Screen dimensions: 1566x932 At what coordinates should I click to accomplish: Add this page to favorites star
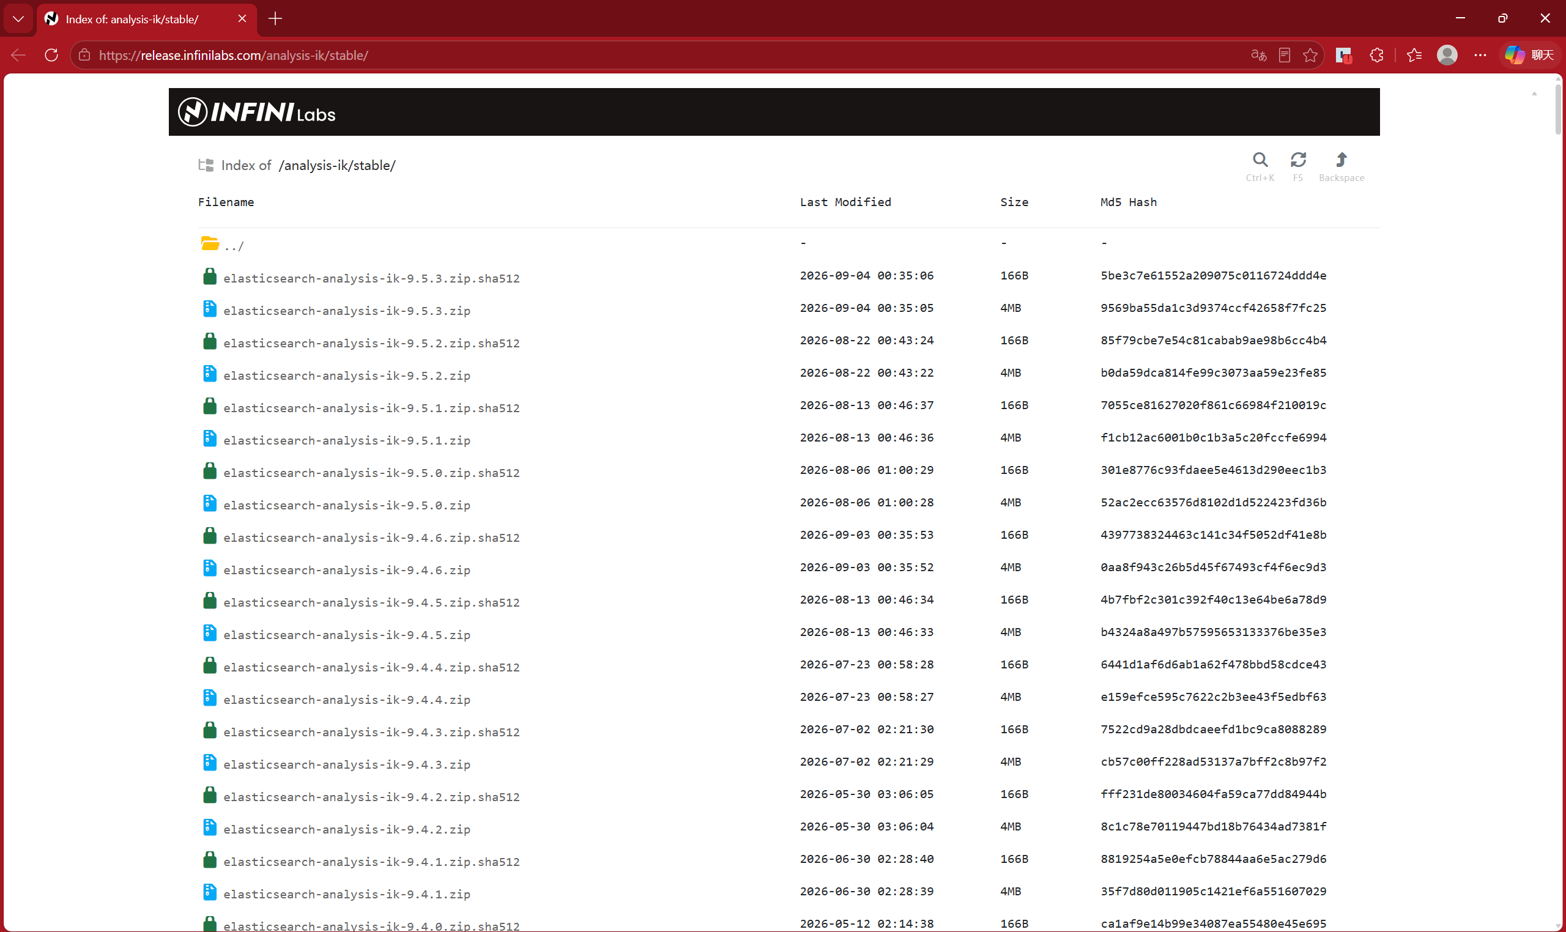pos(1310,55)
